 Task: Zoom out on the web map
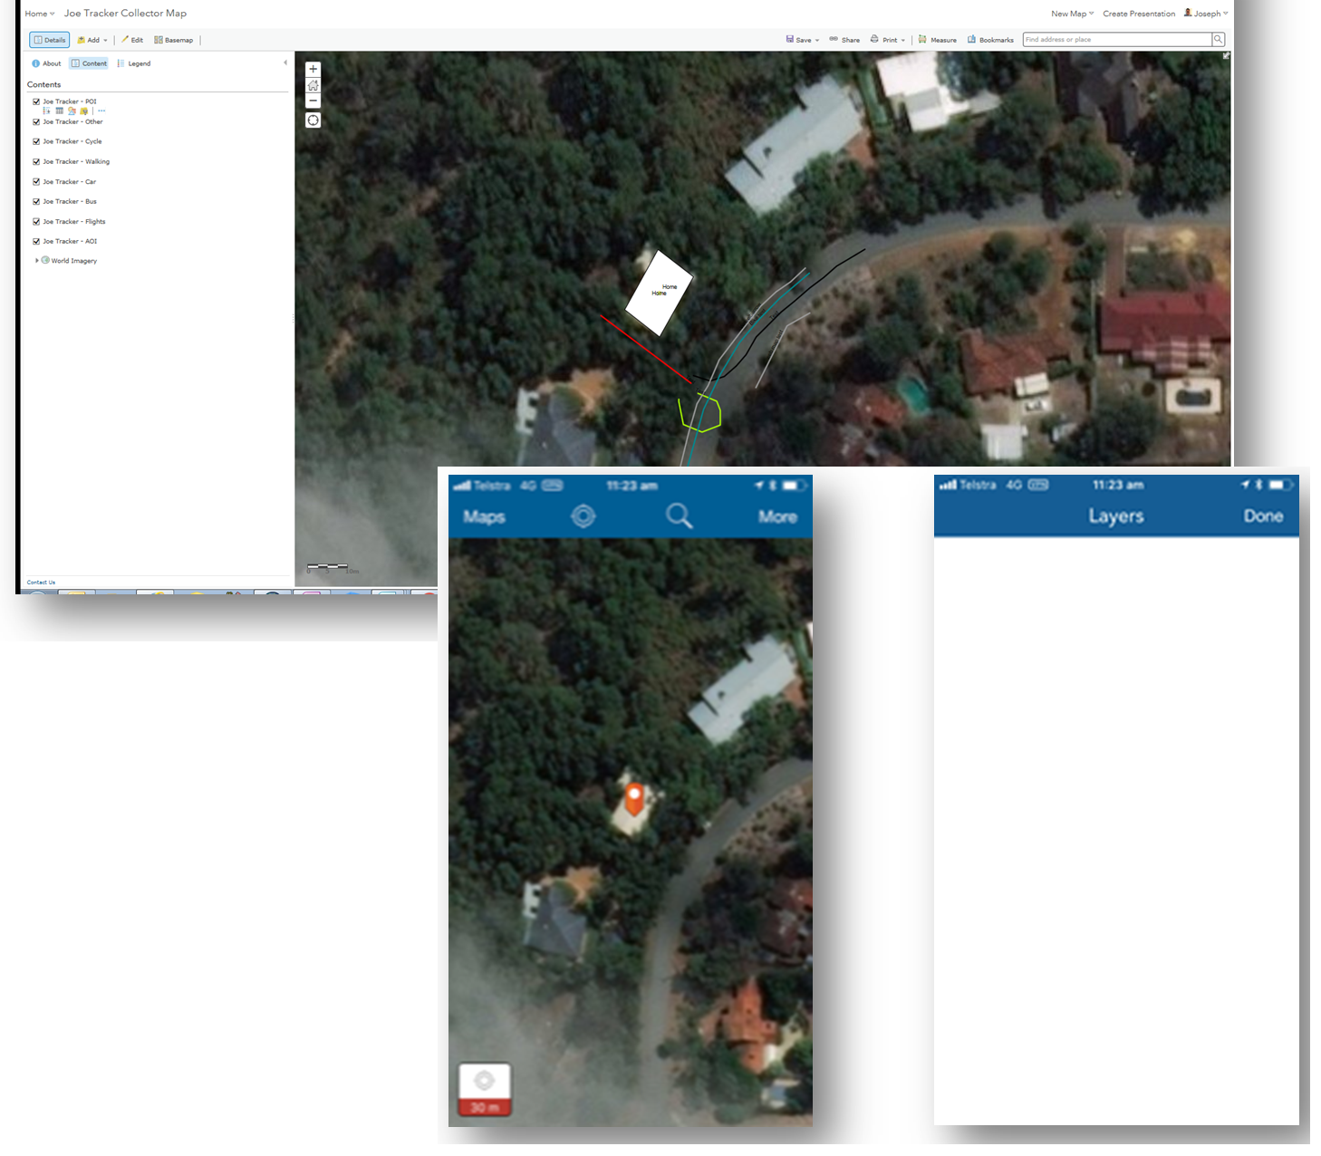(x=313, y=101)
